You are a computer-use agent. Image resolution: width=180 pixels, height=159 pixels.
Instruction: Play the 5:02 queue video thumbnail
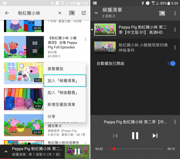coord(105,47)
